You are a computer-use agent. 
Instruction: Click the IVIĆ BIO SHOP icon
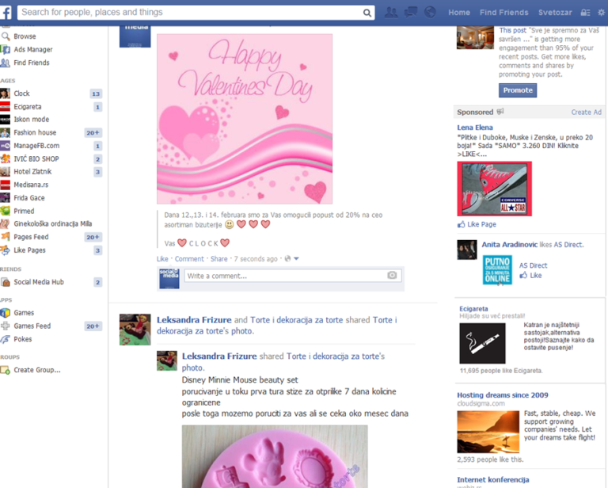[x=5, y=158]
